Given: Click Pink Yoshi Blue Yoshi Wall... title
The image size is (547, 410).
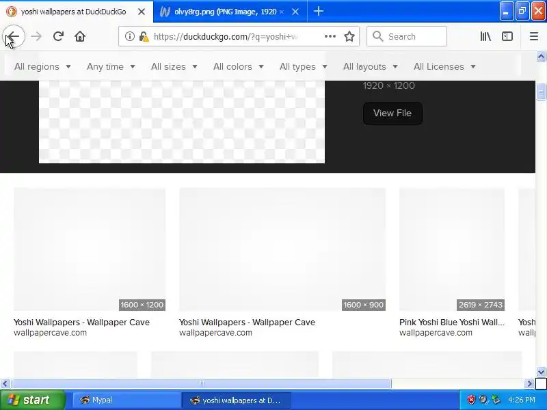Looking at the screenshot, I should (x=452, y=322).
